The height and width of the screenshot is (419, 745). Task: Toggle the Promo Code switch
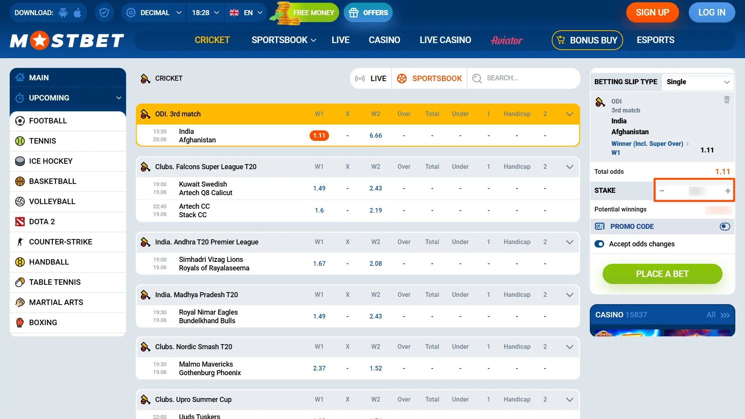(725, 227)
